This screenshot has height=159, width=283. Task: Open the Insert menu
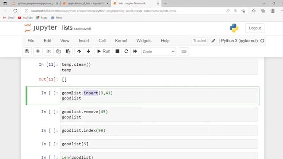84,41
